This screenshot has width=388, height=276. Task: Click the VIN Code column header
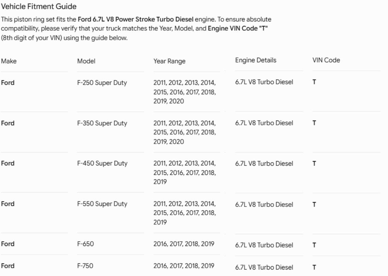click(326, 60)
